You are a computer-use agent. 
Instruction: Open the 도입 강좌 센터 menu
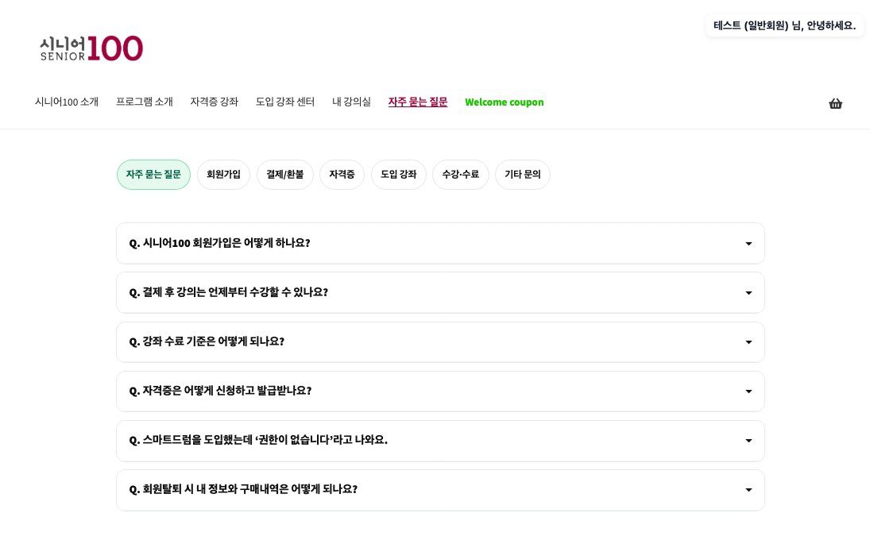[284, 102]
